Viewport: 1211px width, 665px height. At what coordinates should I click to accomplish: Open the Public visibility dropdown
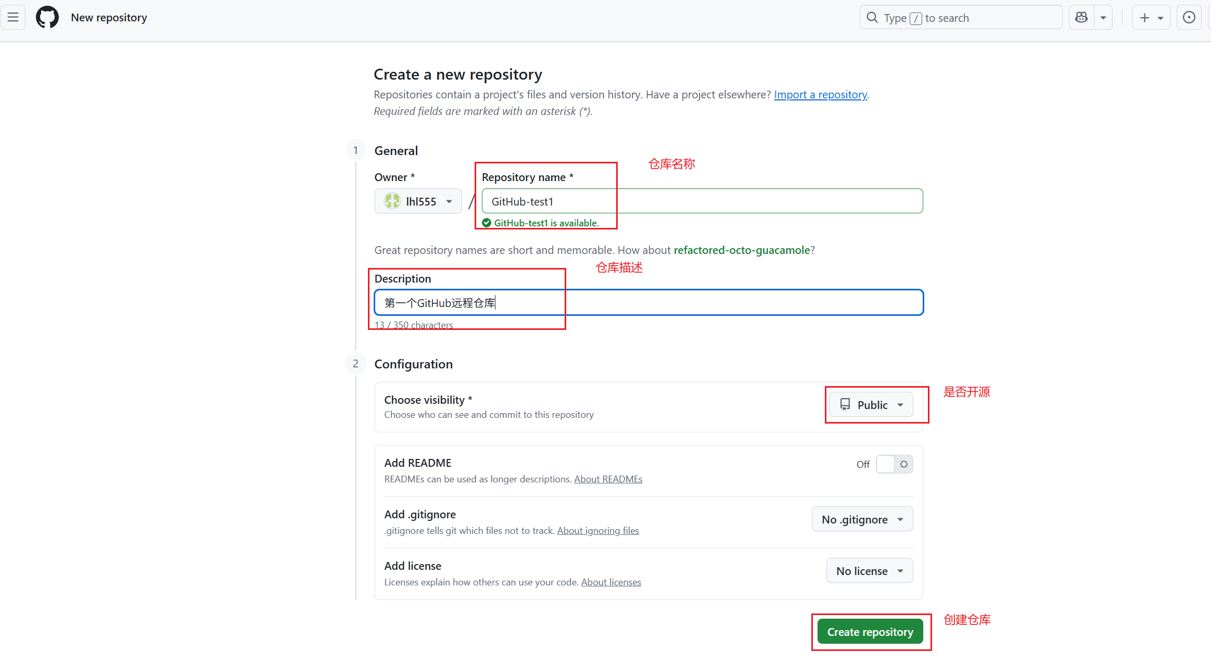pos(871,405)
